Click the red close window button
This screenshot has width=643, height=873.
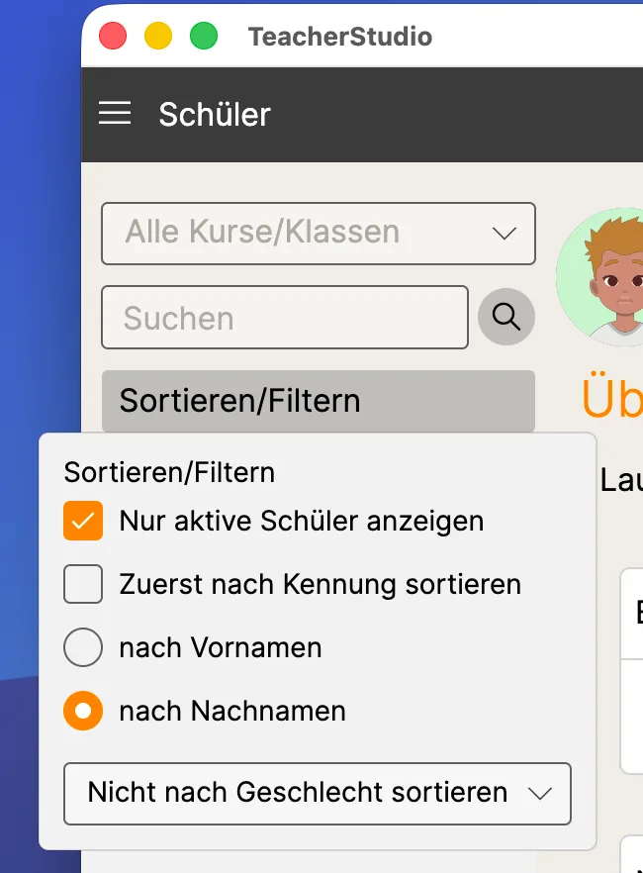113,37
